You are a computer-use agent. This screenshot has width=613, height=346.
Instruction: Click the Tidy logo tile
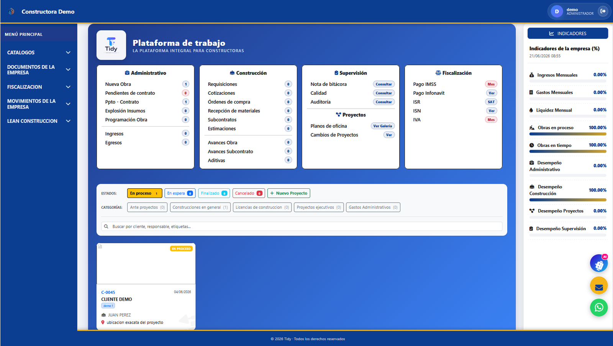[111, 45]
